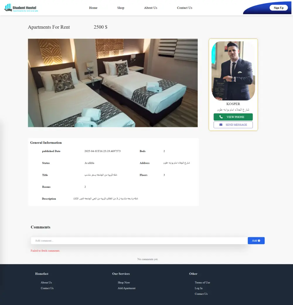
Task: Open the Home navigation item
Action: (93, 8)
